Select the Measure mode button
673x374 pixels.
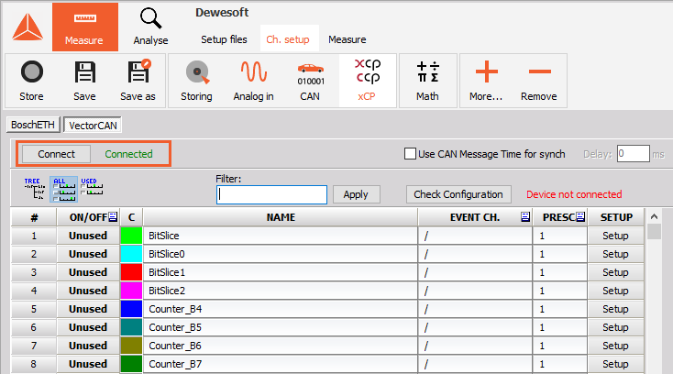point(85,27)
